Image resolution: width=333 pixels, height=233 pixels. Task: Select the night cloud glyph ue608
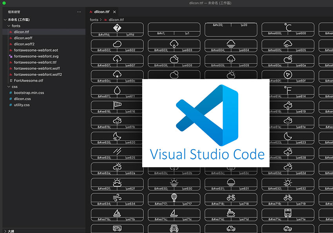click(x=174, y=59)
